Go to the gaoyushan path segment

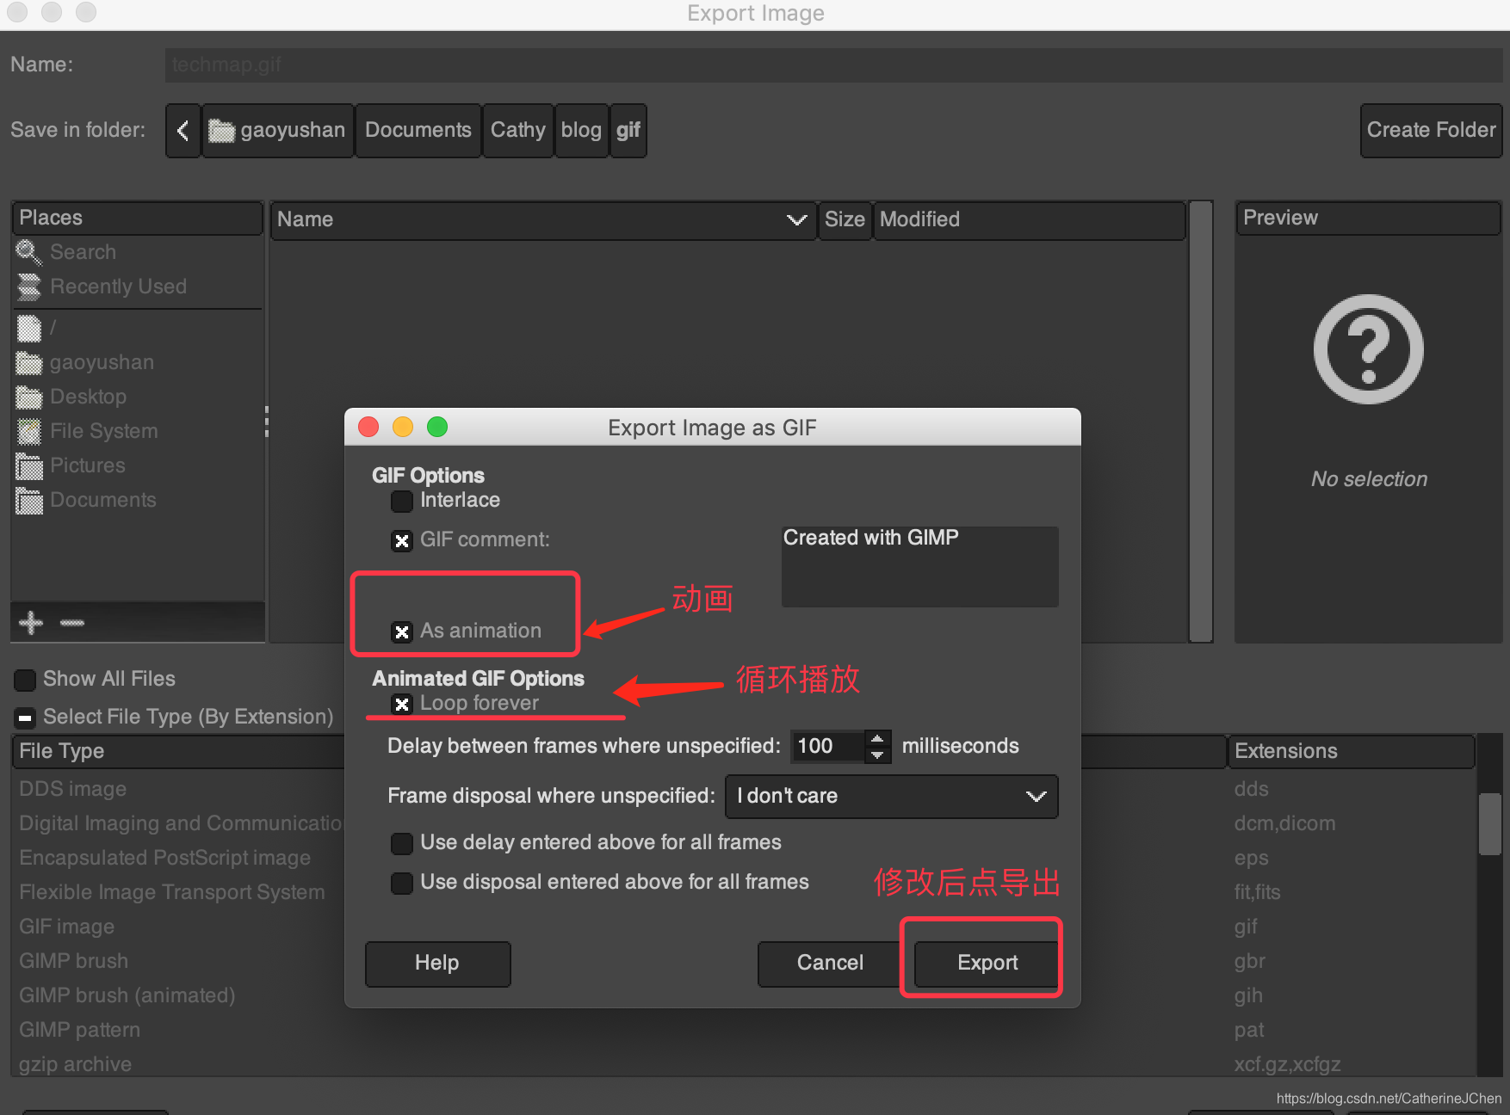(278, 130)
